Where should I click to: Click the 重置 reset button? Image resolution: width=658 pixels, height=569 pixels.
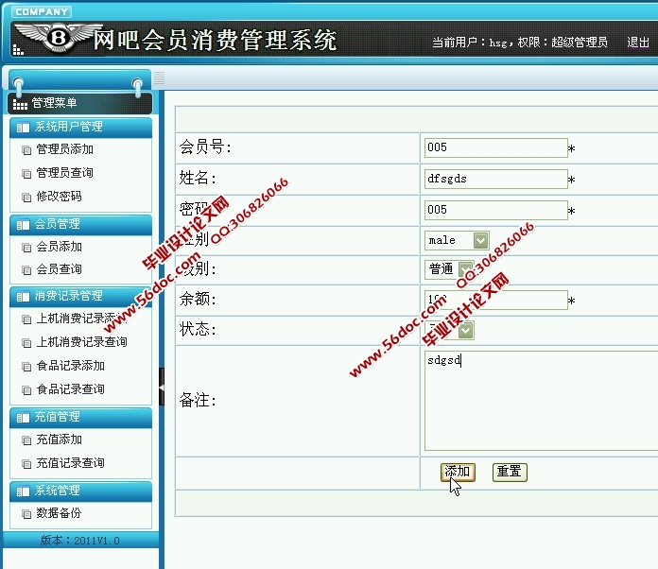510,472
